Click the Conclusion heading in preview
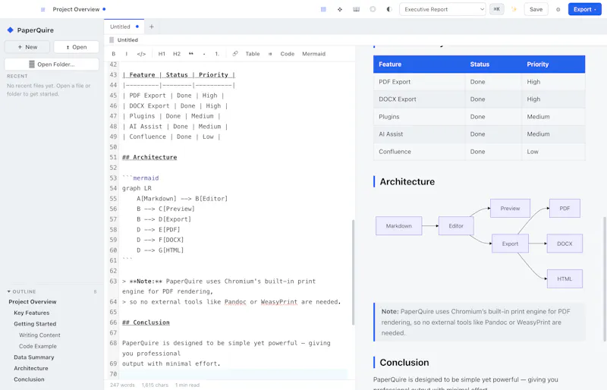Viewport: 607px width, 390px height. pos(404,363)
